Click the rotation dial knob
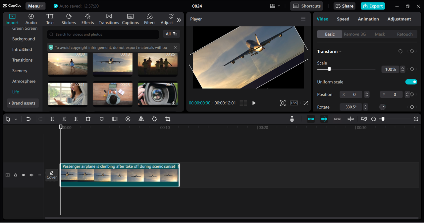This screenshot has height=223, width=424. tap(383, 107)
